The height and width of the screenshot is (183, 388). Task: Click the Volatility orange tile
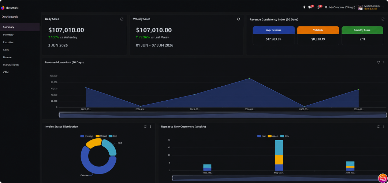(318, 30)
